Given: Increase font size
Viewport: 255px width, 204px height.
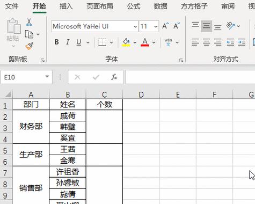Looking at the screenshot, I should click(x=165, y=26).
